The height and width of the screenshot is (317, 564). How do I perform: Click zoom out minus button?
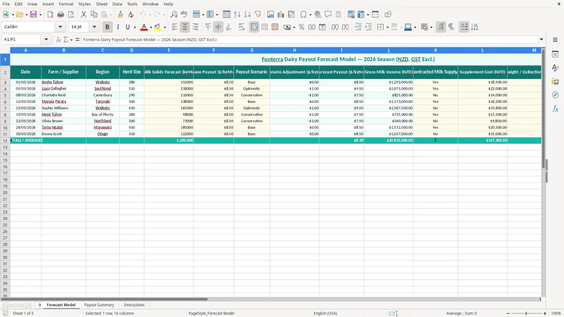(x=508, y=313)
